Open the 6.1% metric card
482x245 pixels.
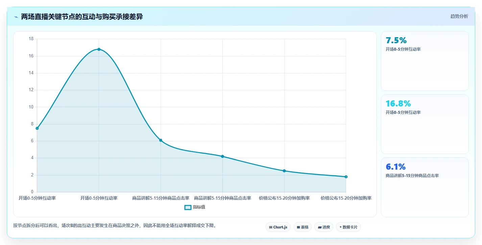pyautogui.click(x=425, y=187)
